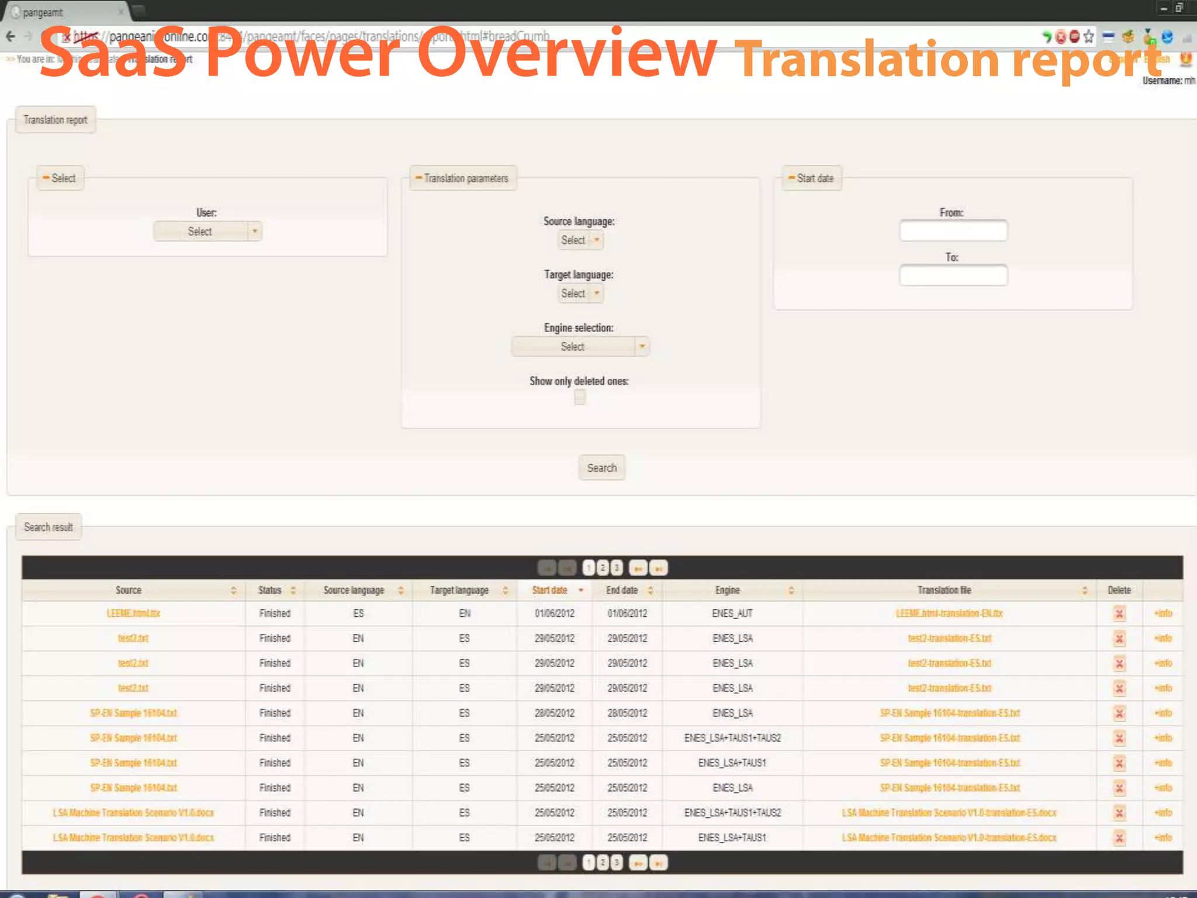The height and width of the screenshot is (898, 1197).
Task: Sort table by Source column arrows
Action: [x=233, y=590]
